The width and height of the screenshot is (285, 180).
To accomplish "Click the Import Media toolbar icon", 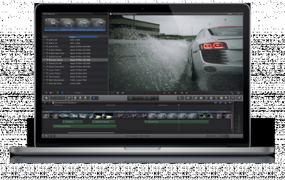I will tap(46, 98).
